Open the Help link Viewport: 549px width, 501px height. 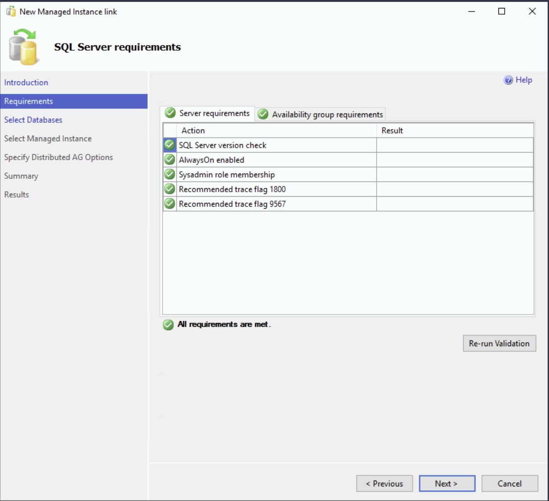pyautogui.click(x=524, y=80)
